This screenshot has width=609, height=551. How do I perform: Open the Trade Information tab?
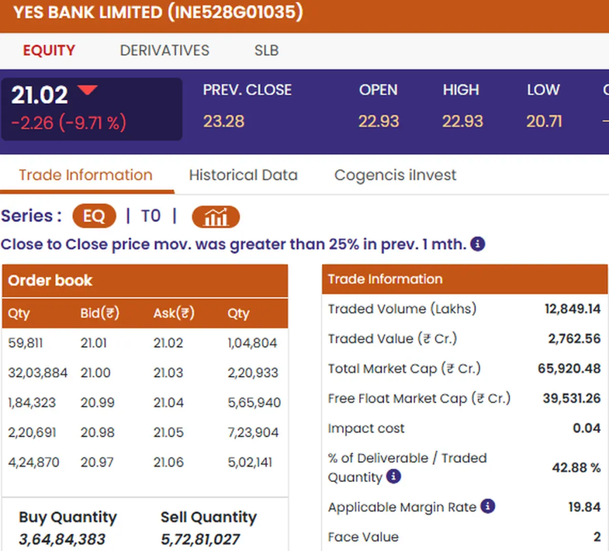[x=86, y=175]
